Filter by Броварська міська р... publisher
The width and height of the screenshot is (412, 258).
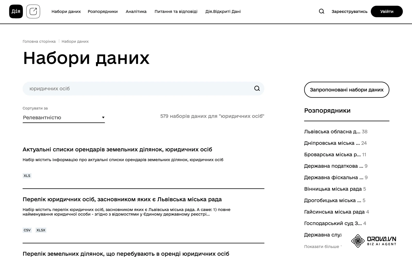click(335, 155)
